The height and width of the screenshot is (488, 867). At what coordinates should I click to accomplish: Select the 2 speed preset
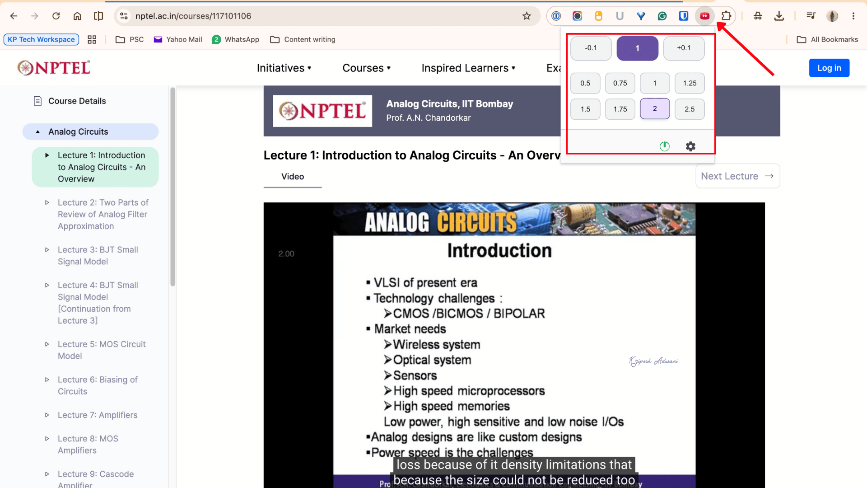(x=655, y=109)
